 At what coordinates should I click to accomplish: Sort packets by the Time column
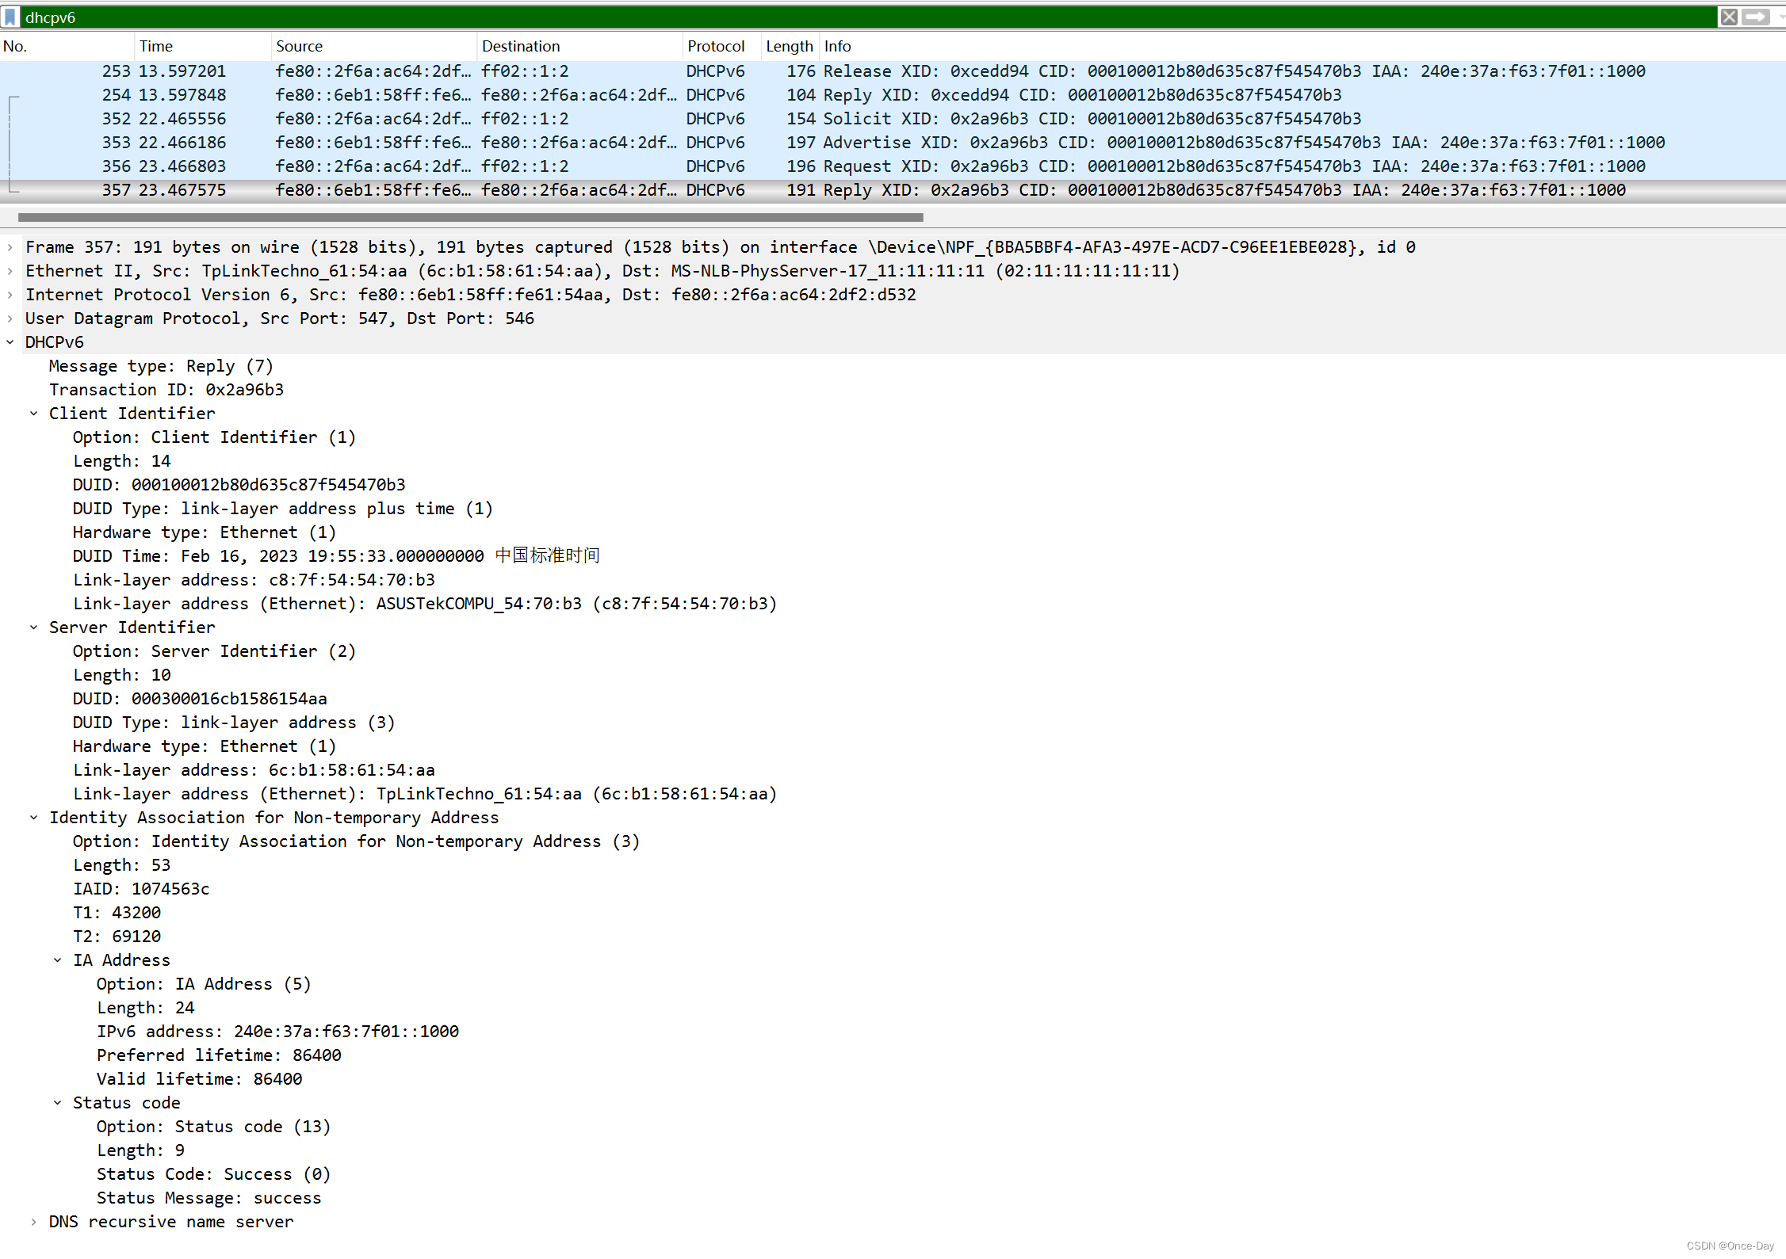156,46
